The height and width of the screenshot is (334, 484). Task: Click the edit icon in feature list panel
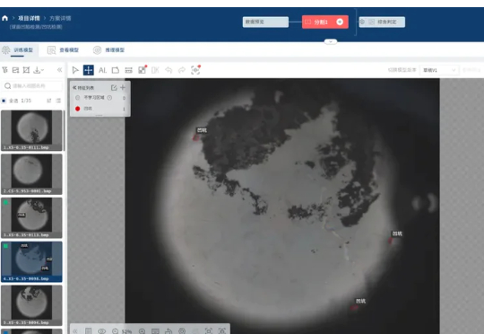click(114, 87)
